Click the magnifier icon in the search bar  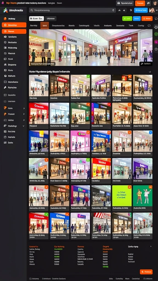point(32,10)
